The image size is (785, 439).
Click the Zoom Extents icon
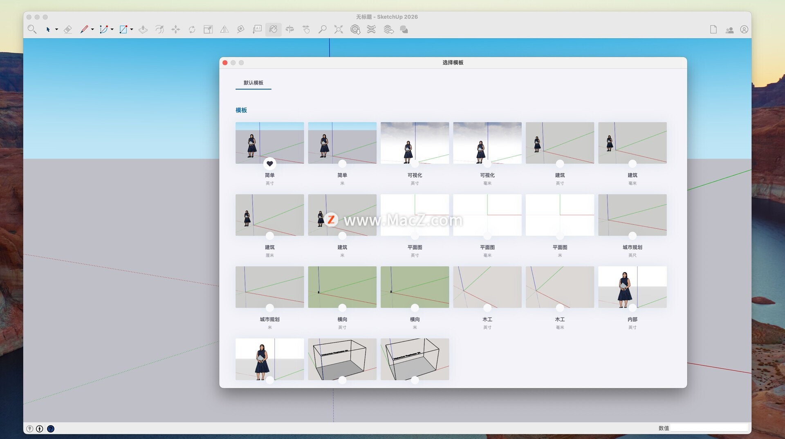click(x=339, y=29)
